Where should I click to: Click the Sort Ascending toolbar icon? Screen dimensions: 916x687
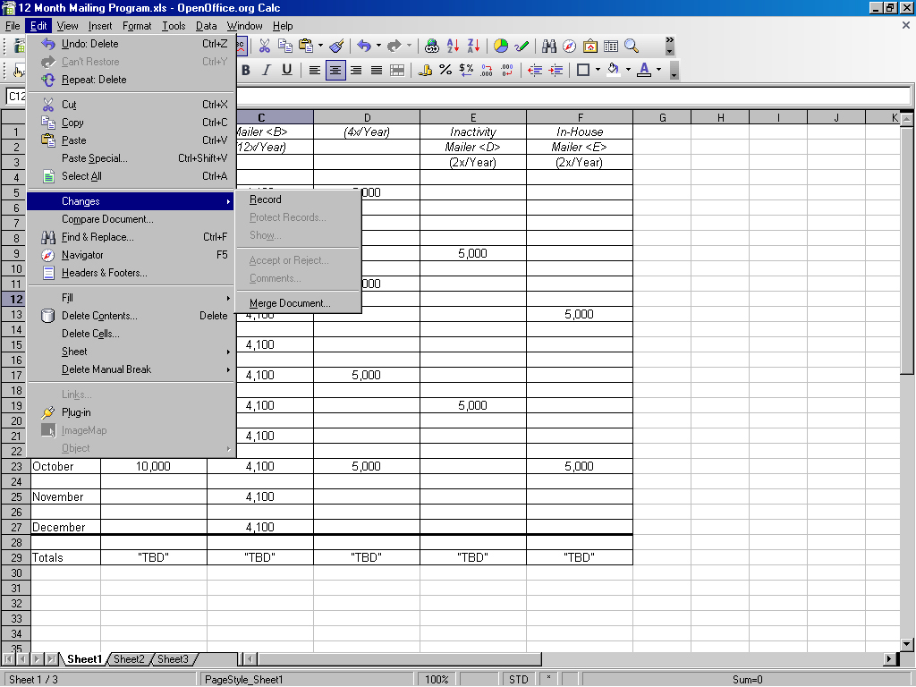454,46
